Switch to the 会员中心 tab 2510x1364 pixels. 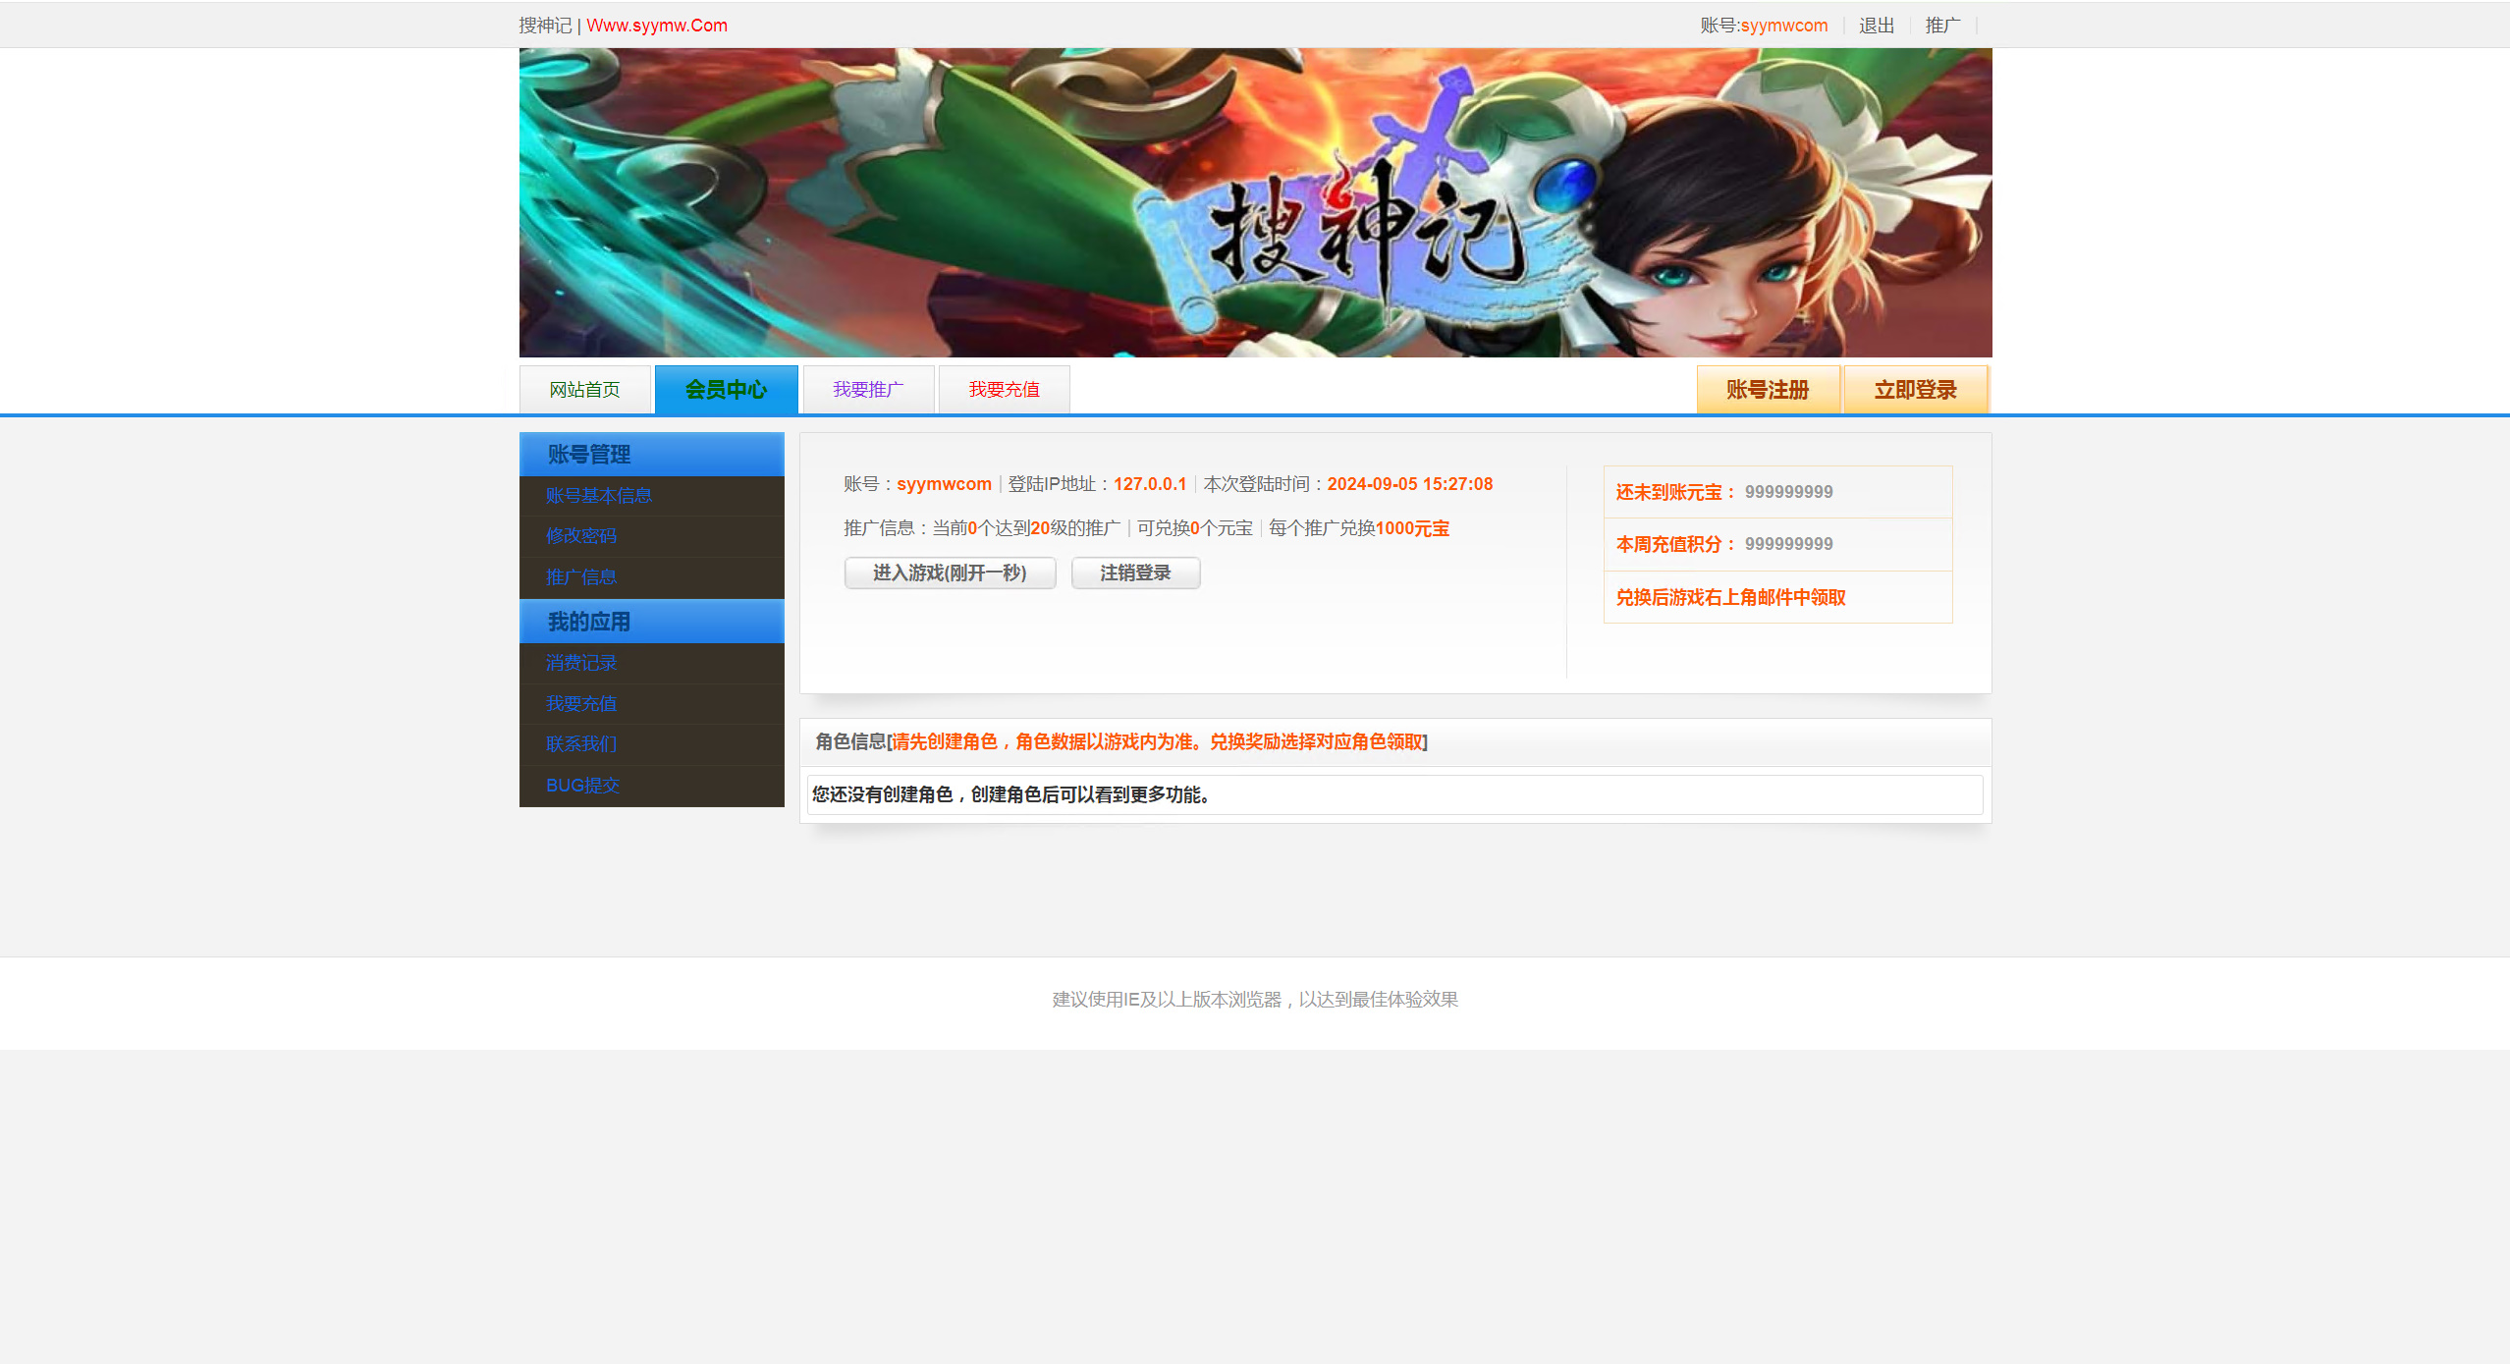(727, 390)
